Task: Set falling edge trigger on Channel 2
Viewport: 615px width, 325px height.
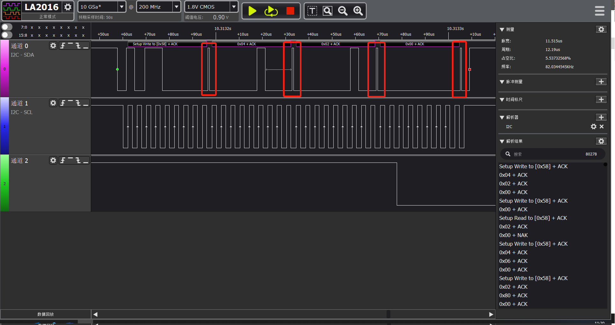Action: 78,160
